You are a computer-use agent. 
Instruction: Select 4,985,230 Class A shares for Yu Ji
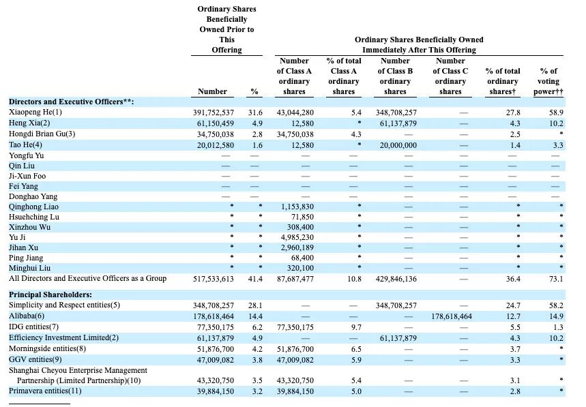[297, 237]
